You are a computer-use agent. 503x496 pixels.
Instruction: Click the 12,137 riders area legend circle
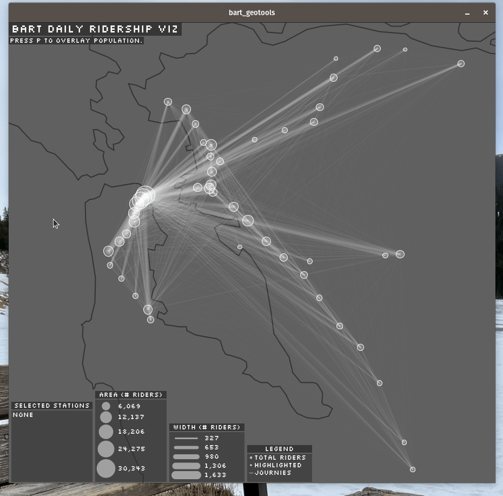tap(106, 417)
